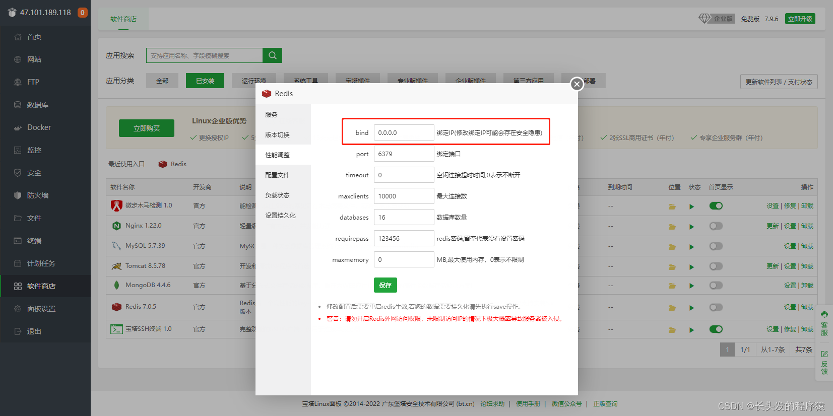Click the port input field
The height and width of the screenshot is (416, 833).
pyautogui.click(x=404, y=154)
